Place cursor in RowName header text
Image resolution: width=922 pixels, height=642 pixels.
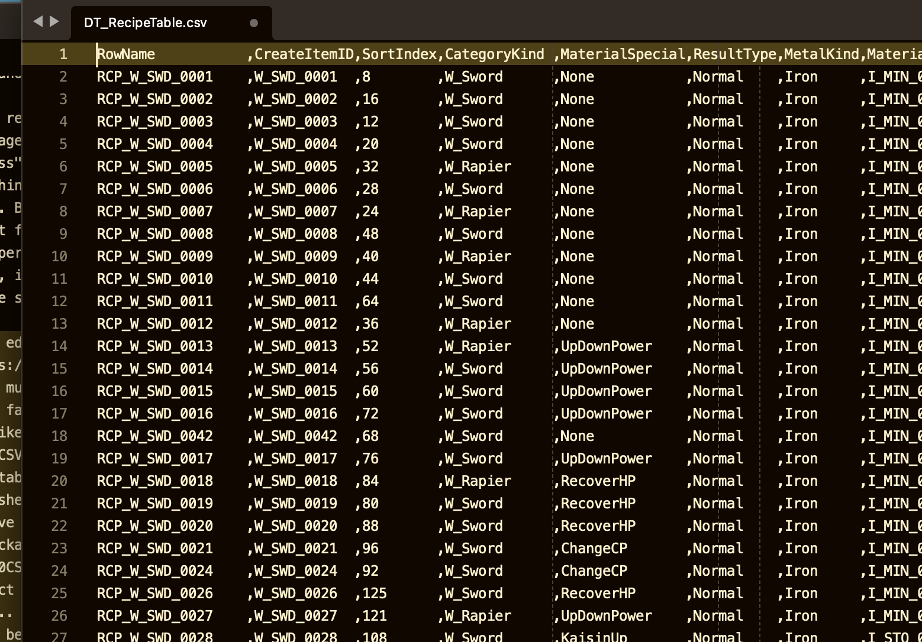pos(126,54)
